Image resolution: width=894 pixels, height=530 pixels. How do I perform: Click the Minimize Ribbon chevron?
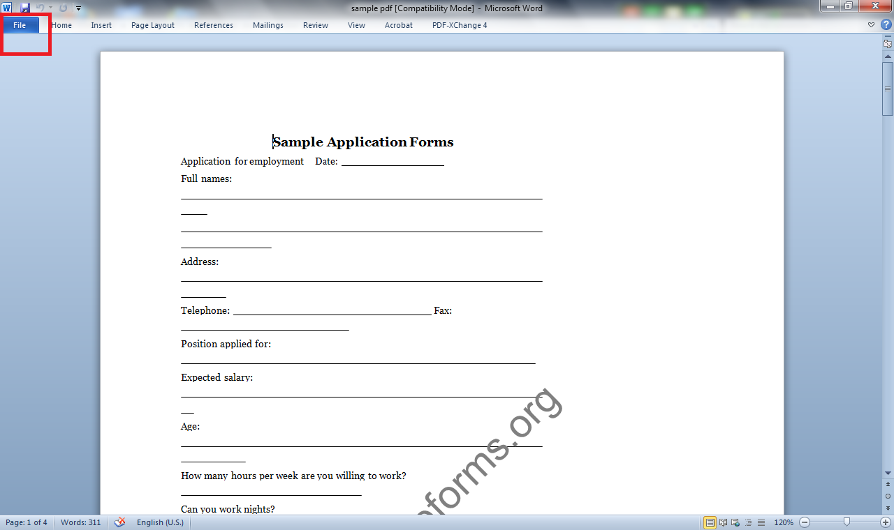(871, 24)
